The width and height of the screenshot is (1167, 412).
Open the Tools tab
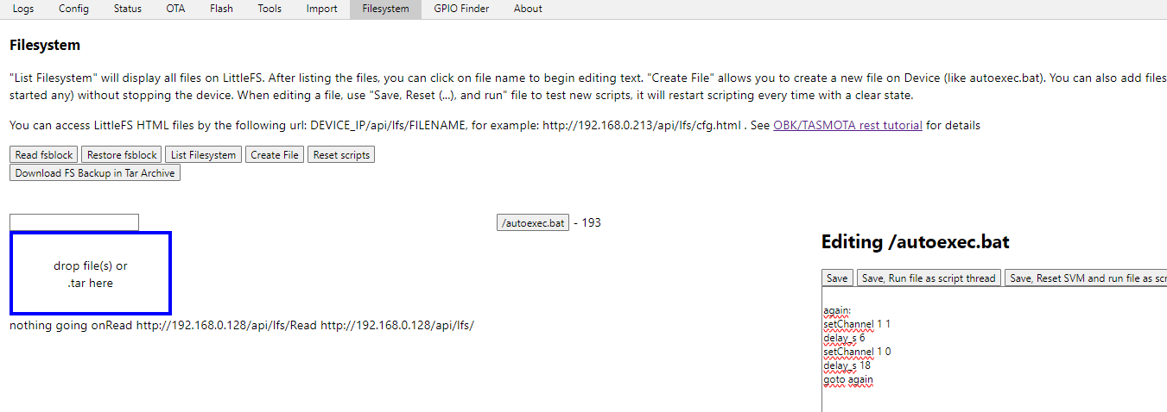(270, 9)
